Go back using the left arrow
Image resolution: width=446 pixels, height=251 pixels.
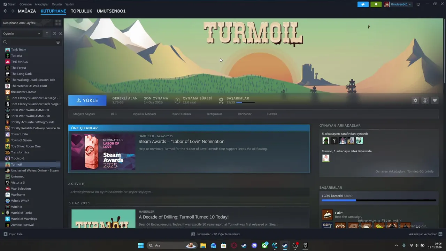click(x=5, y=11)
